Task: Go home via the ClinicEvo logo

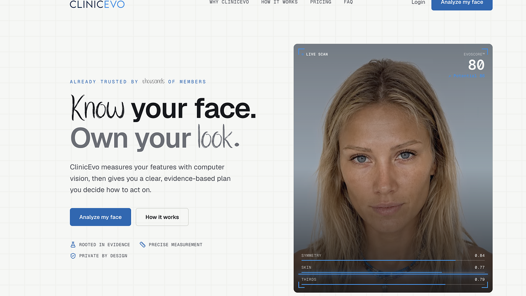Action: (x=97, y=4)
